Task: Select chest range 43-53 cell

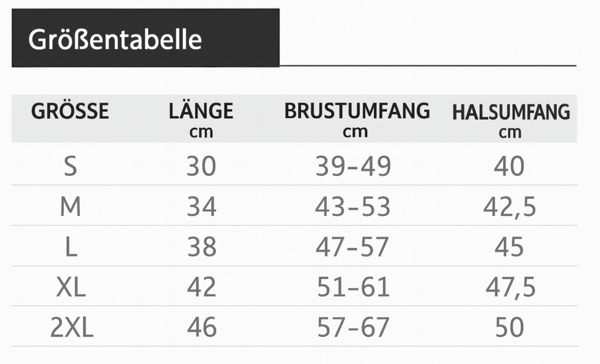Action: point(353,207)
